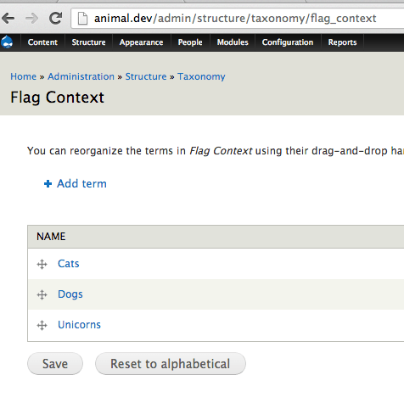The height and width of the screenshot is (403, 404).
Task: Open the Configuration admin menu
Action: 288,42
